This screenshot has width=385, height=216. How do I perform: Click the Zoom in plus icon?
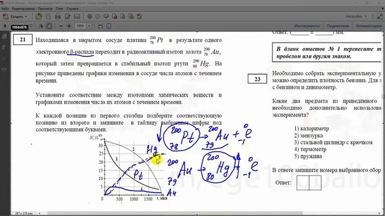69,26
